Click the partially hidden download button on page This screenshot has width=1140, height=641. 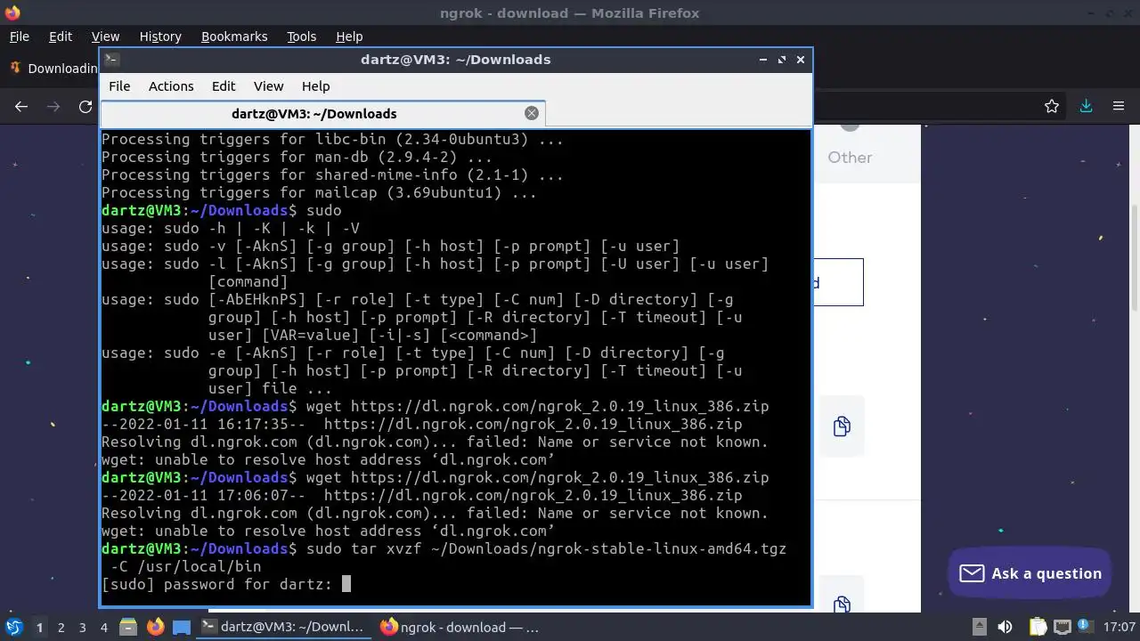[x=838, y=282]
